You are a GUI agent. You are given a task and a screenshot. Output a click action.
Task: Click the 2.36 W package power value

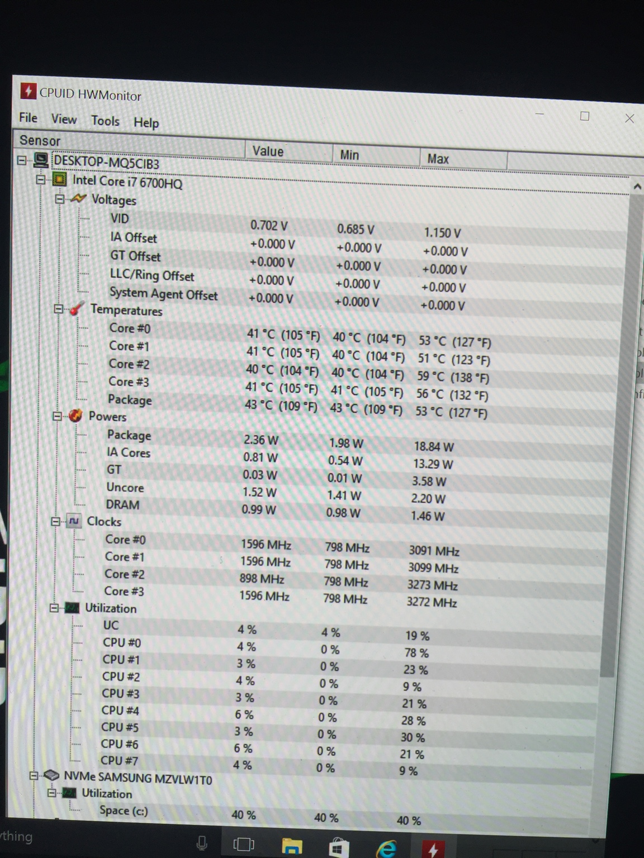pos(261,440)
